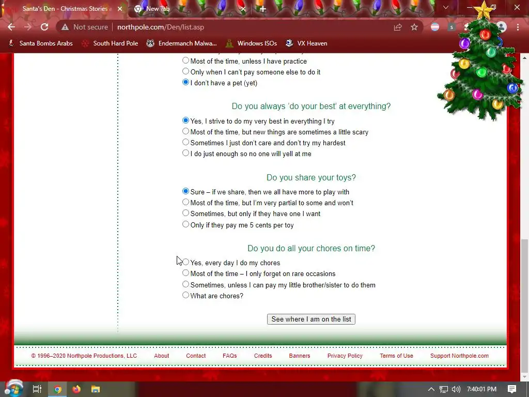Close the New Tab tab
The image size is (529, 397).
(x=243, y=9)
